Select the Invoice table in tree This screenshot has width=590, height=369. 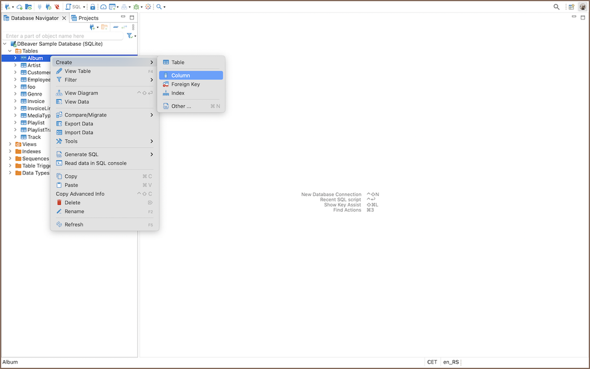tap(36, 101)
